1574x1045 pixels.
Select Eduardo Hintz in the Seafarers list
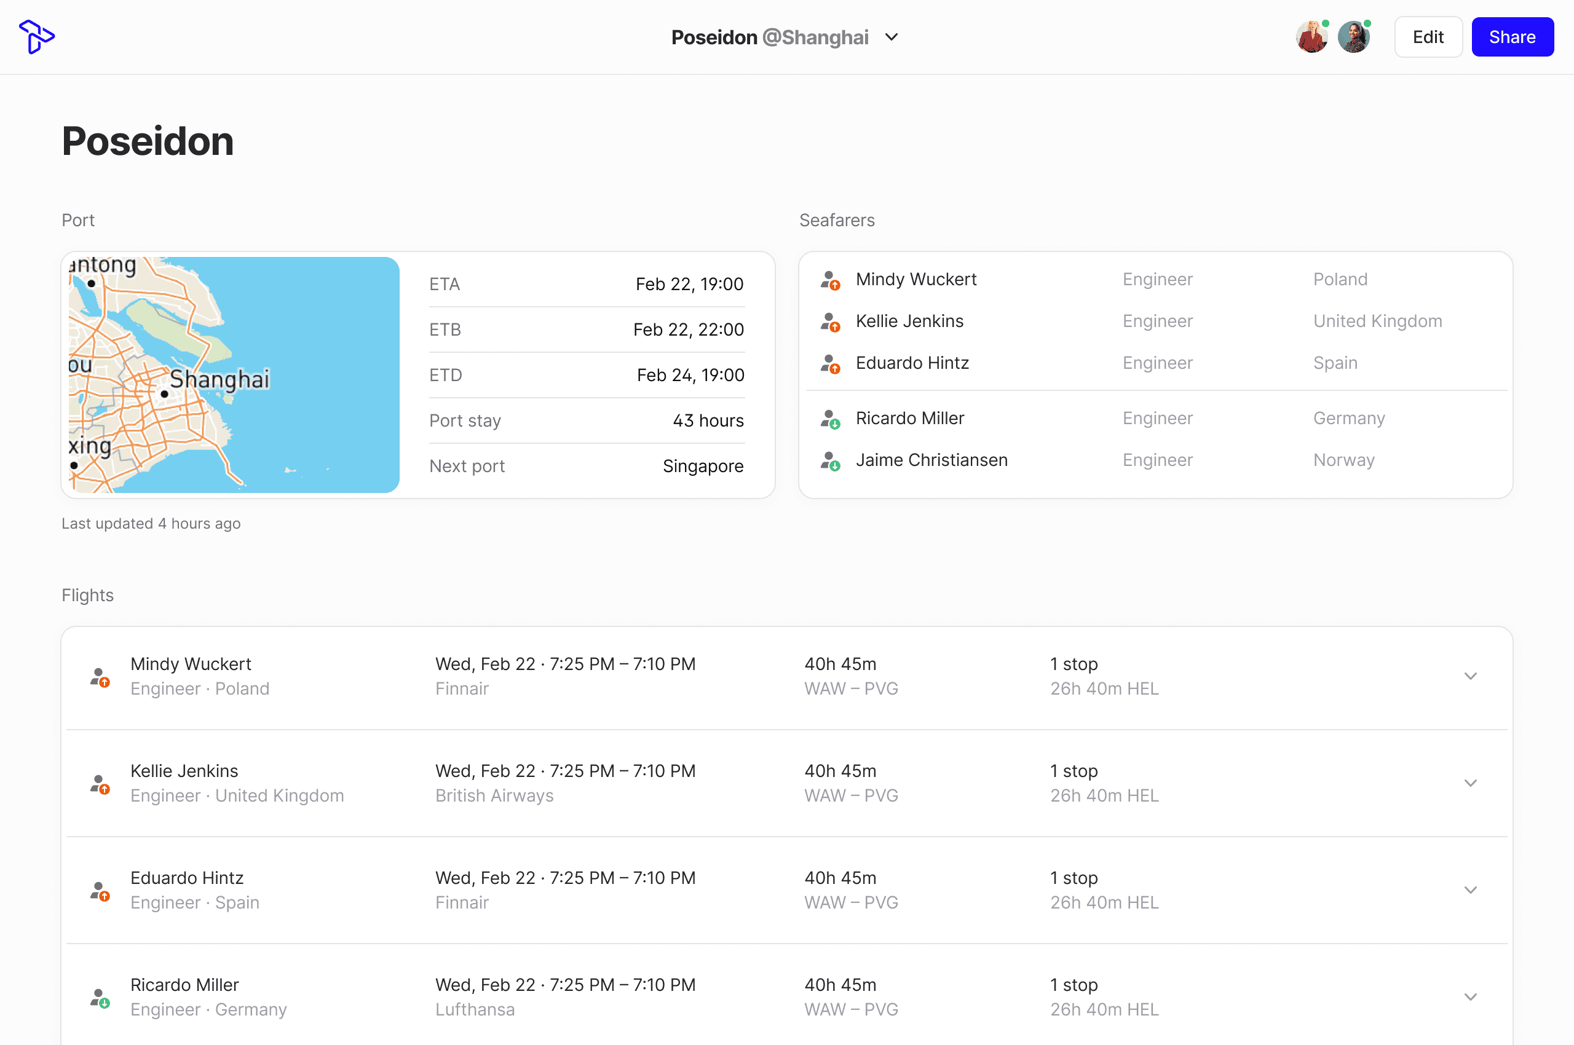pyautogui.click(x=912, y=363)
